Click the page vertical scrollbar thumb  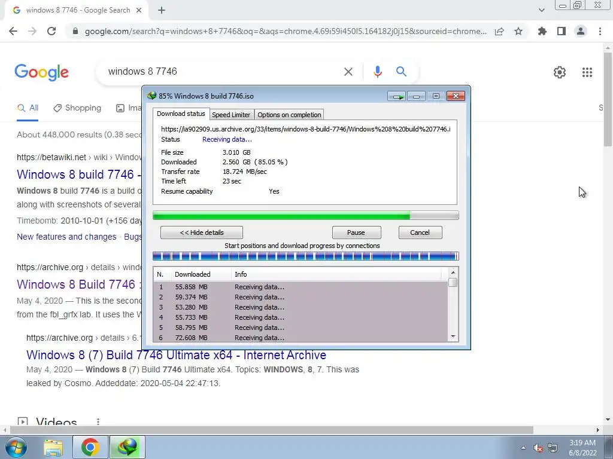(x=608, y=100)
